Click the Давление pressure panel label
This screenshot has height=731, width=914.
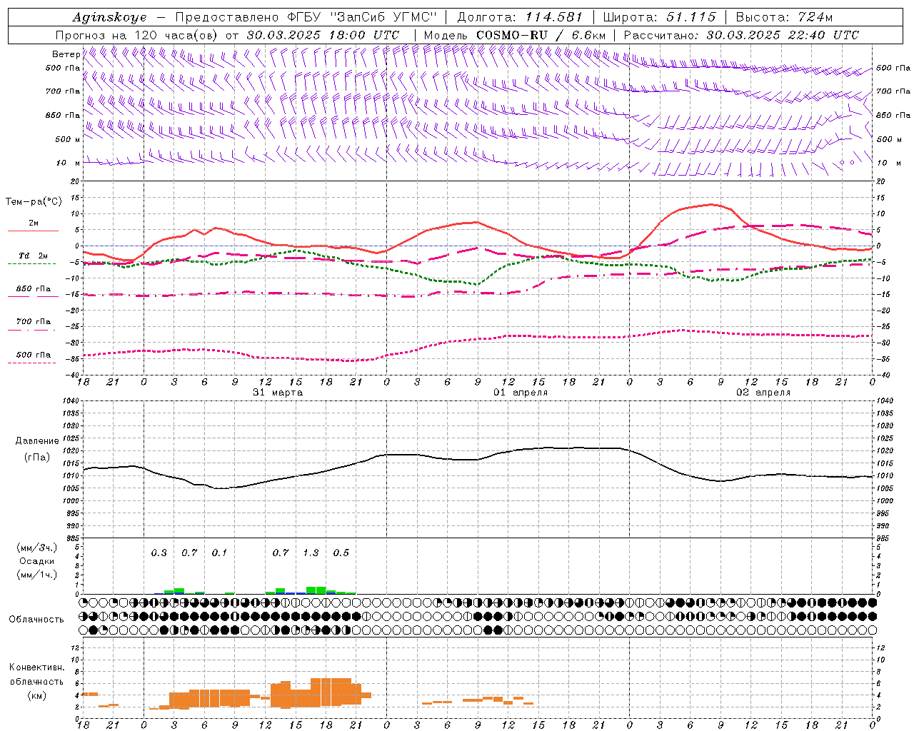coord(37,441)
